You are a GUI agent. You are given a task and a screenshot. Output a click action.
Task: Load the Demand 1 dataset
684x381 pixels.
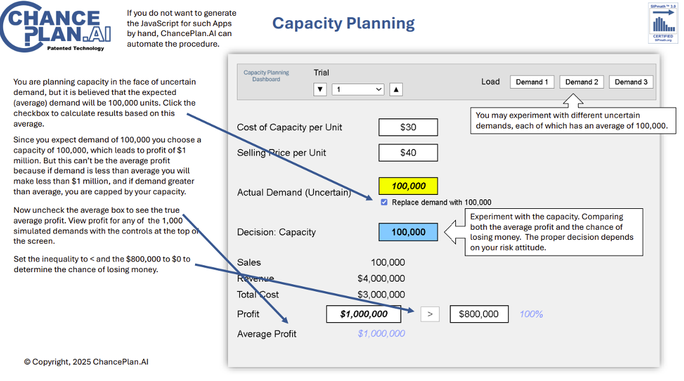[x=532, y=82]
